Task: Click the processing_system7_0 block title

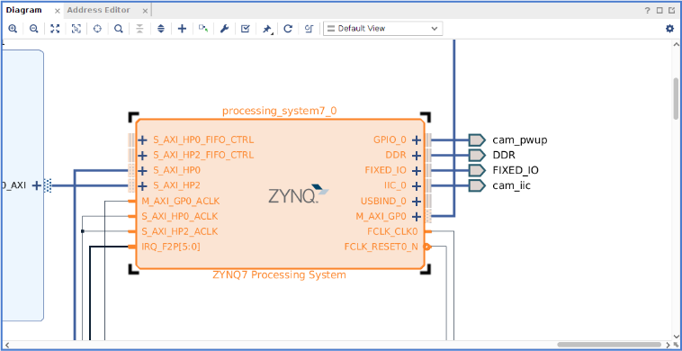Action: pyautogui.click(x=279, y=111)
